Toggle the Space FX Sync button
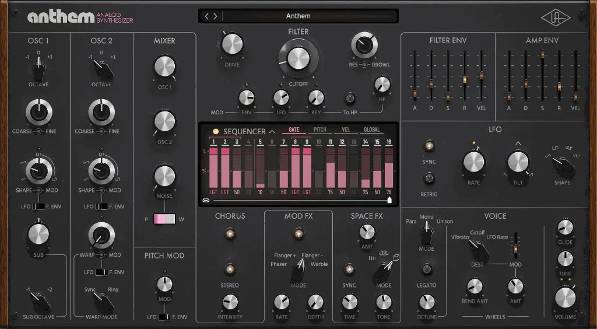The image size is (597, 329). pyautogui.click(x=350, y=269)
